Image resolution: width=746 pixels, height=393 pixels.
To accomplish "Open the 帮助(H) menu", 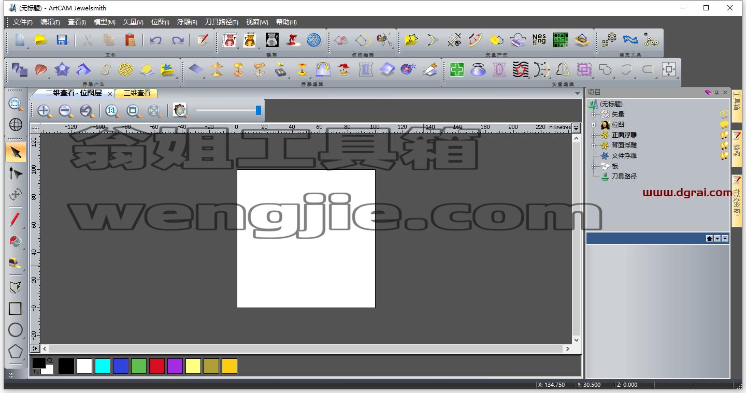I will tap(286, 22).
